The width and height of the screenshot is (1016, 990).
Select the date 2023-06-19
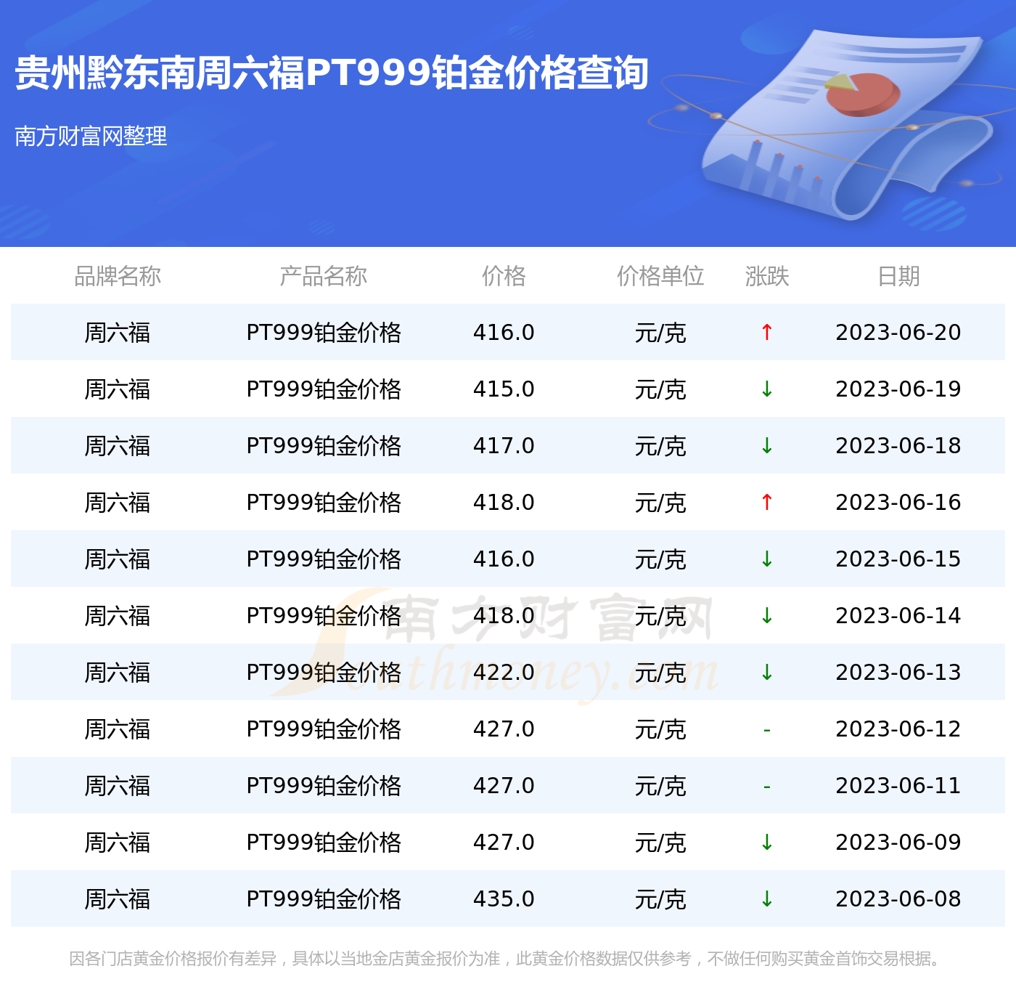click(898, 389)
